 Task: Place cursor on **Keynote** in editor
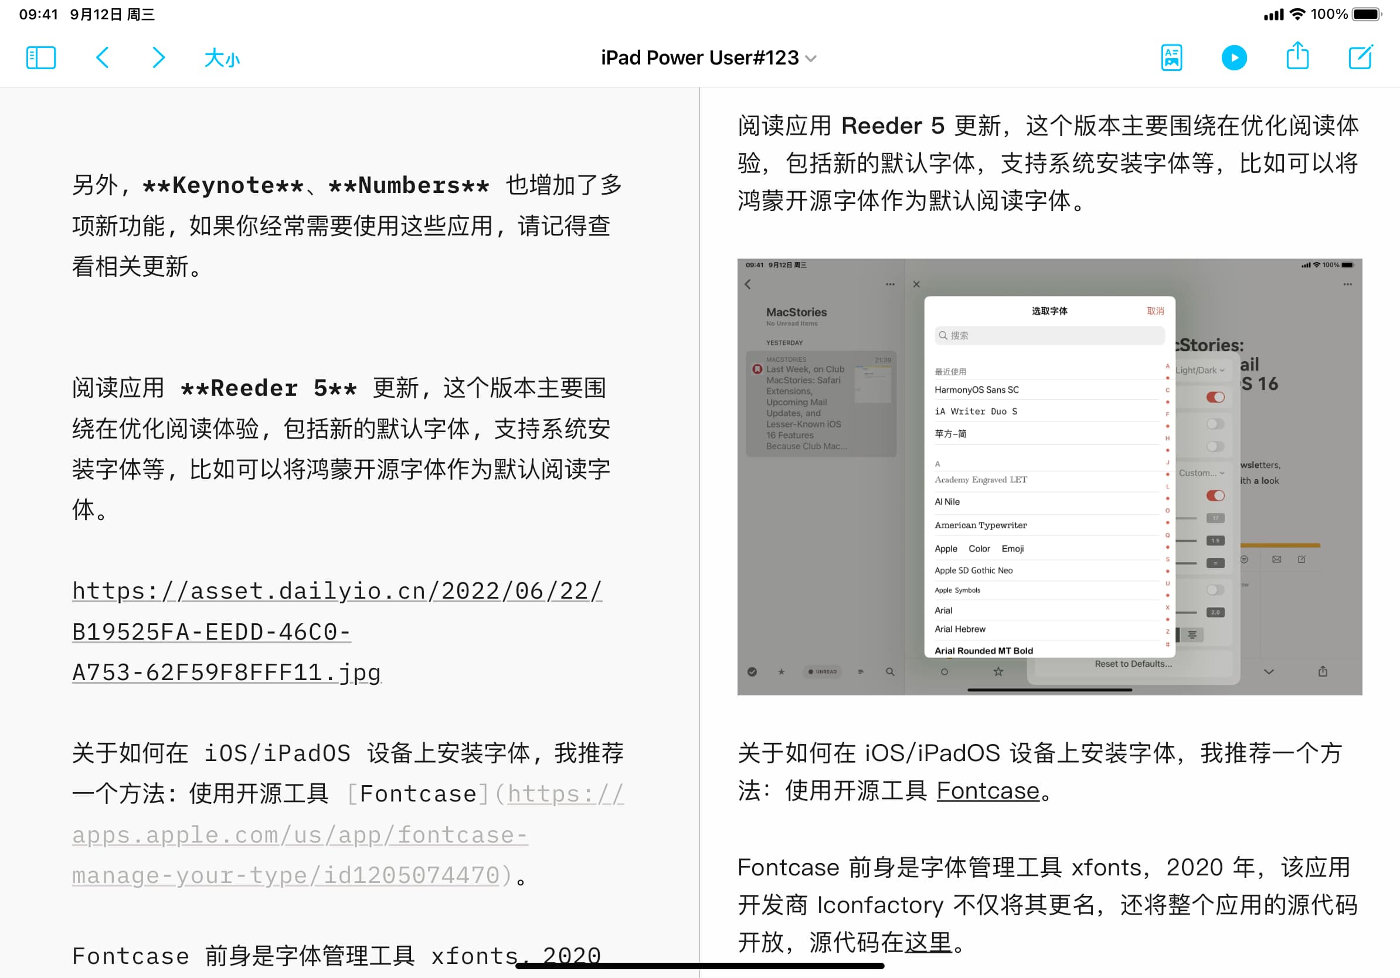[223, 185]
